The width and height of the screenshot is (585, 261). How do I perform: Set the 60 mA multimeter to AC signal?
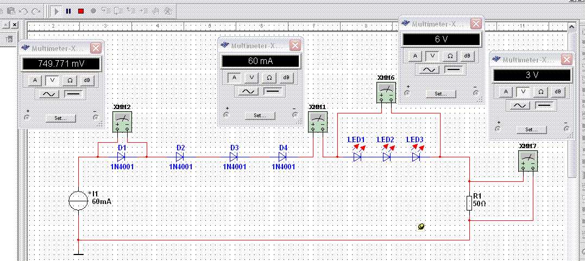pos(249,92)
